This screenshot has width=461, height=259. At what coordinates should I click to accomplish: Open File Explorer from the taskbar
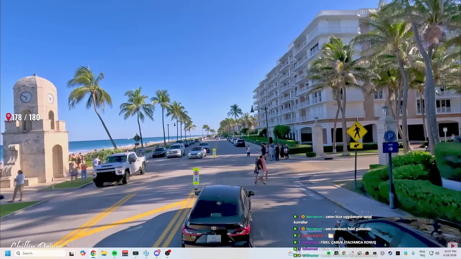(104, 253)
